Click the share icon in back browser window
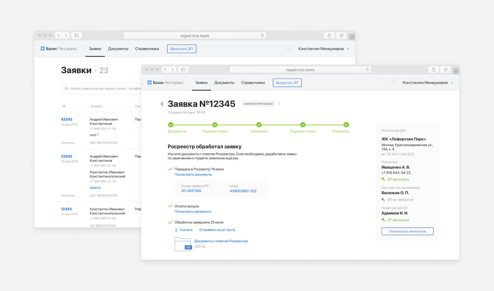Image resolution: width=494 pixels, height=291 pixels. (x=329, y=35)
